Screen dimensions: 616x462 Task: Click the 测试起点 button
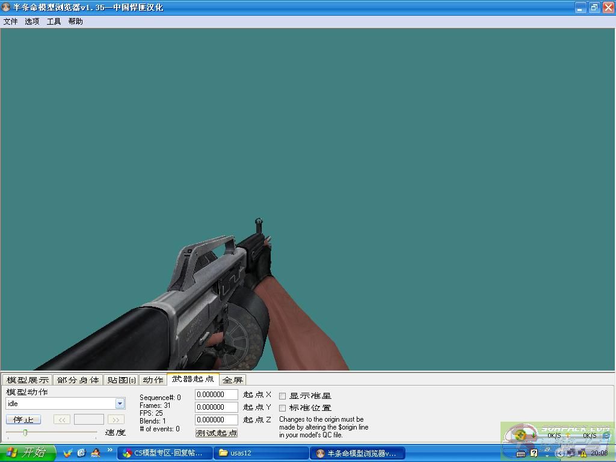pos(217,433)
